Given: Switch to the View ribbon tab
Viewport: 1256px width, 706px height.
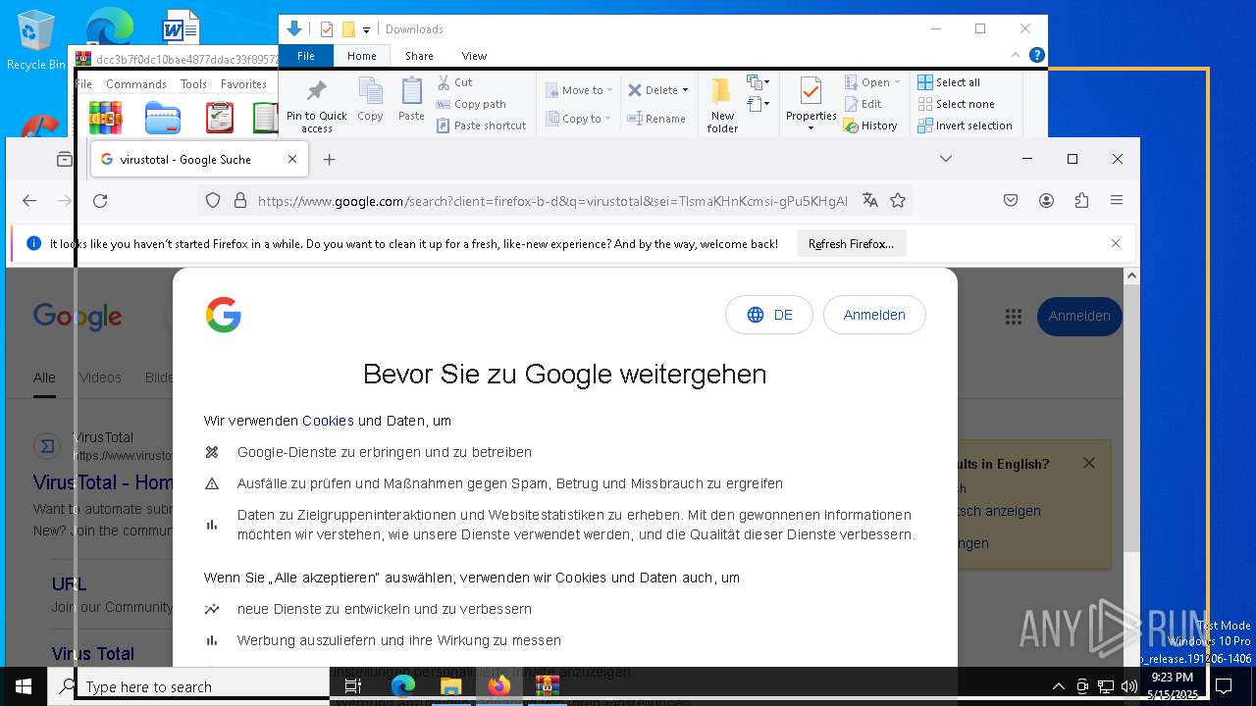Looking at the screenshot, I should pos(474,56).
